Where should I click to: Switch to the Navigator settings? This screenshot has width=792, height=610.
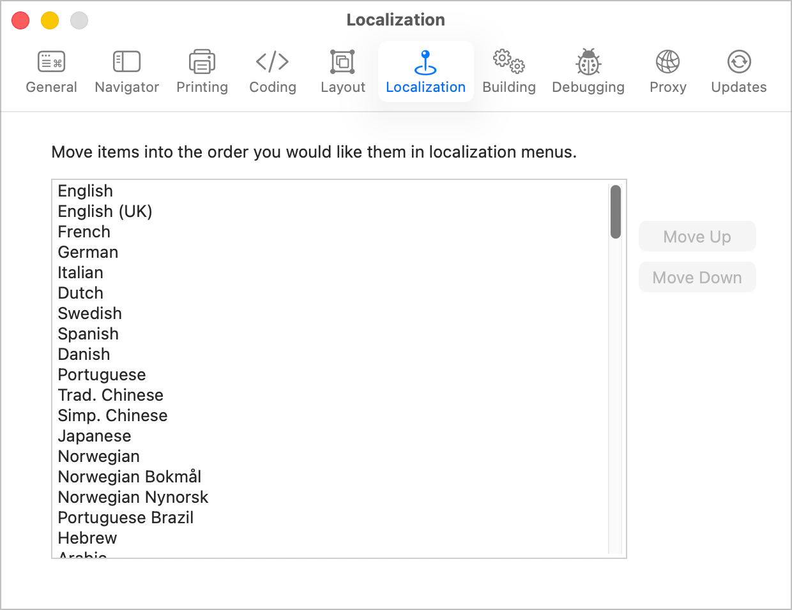pos(126,70)
